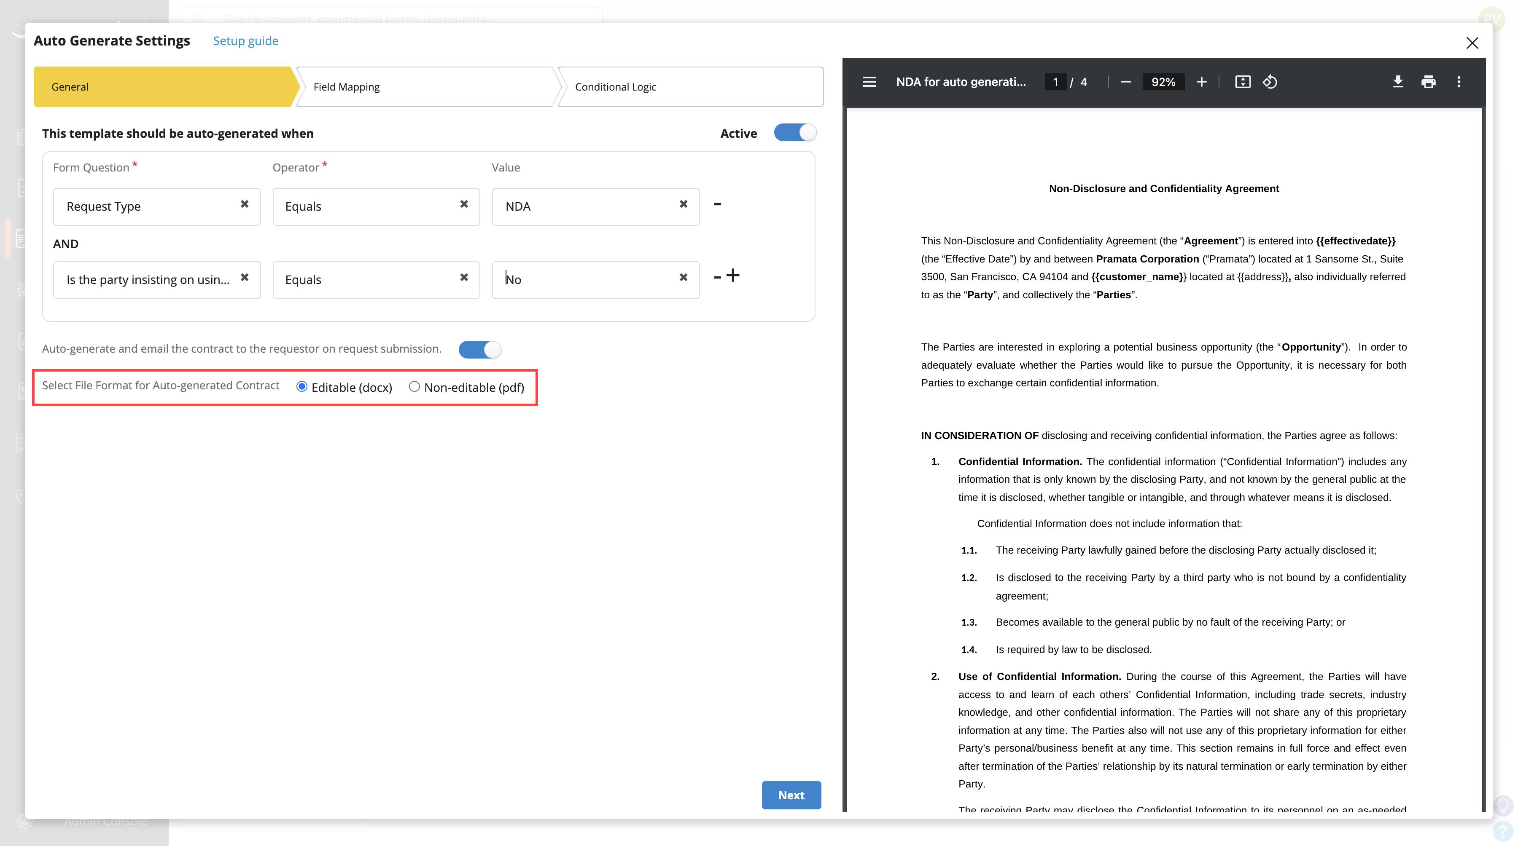Toggle the Active switch off
Screen dimensions: 1518x846
[x=795, y=132]
